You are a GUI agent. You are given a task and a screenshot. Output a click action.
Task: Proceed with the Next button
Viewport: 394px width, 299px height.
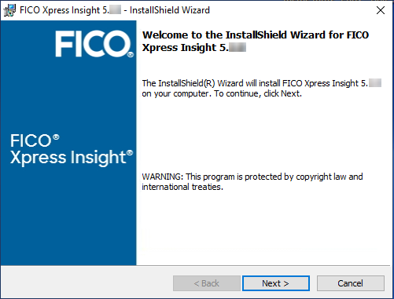276,283
